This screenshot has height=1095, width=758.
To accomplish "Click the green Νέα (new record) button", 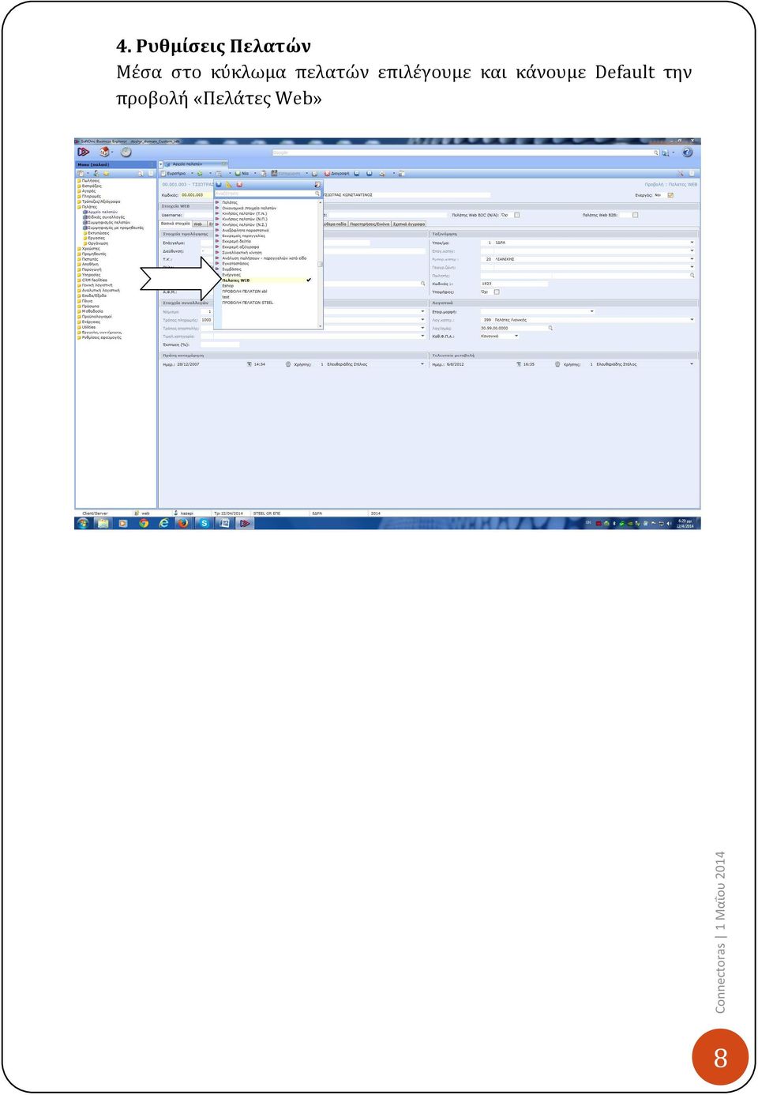I will click(242, 173).
